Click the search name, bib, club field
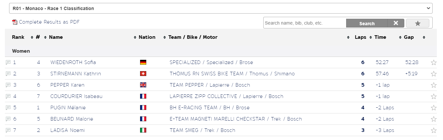The image size is (443, 140). (304, 23)
